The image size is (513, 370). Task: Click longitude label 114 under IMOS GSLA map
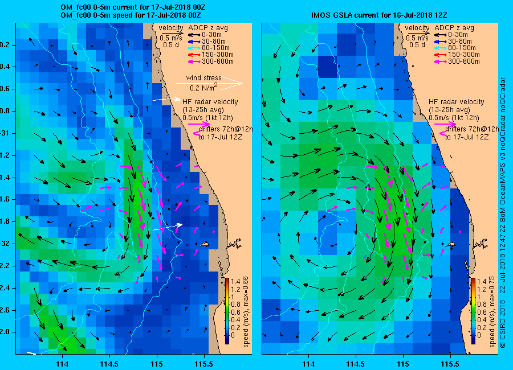point(308,364)
